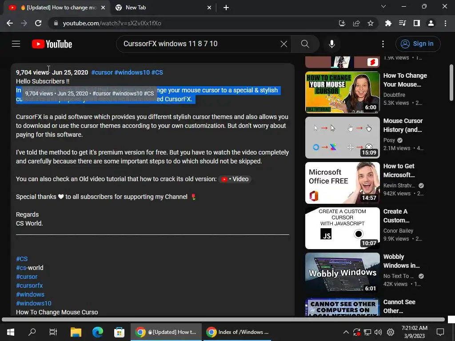Open Microsoft Store from taskbar
Screen dimensions: 455x341
click(x=119, y=332)
